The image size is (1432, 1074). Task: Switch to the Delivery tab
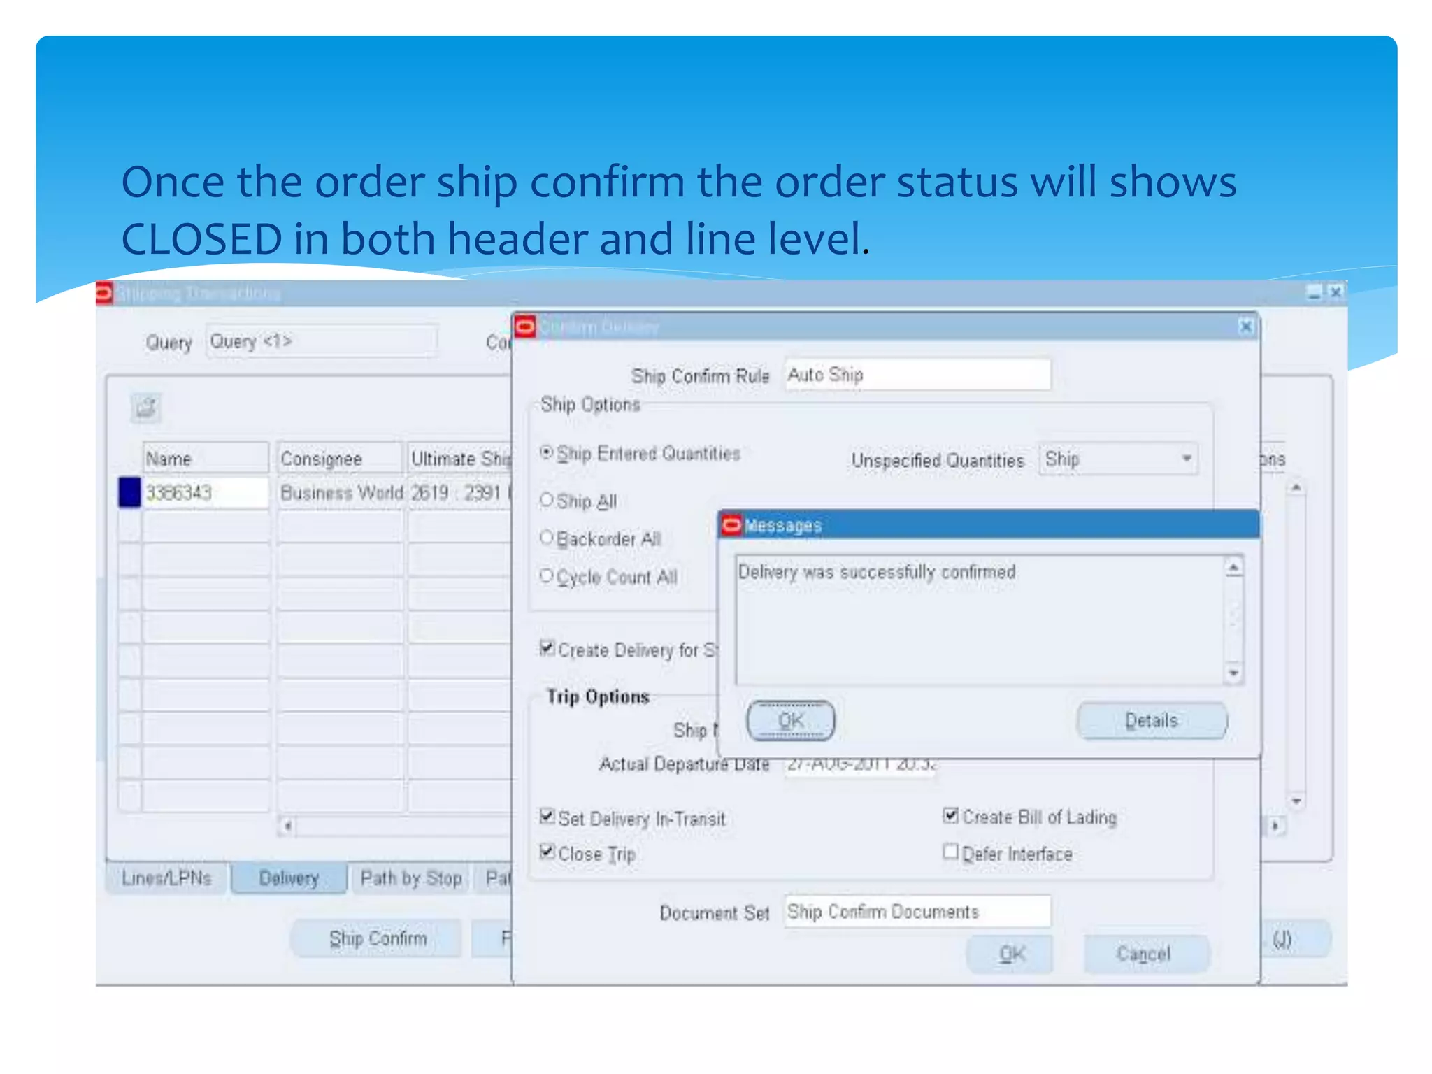[x=289, y=878]
